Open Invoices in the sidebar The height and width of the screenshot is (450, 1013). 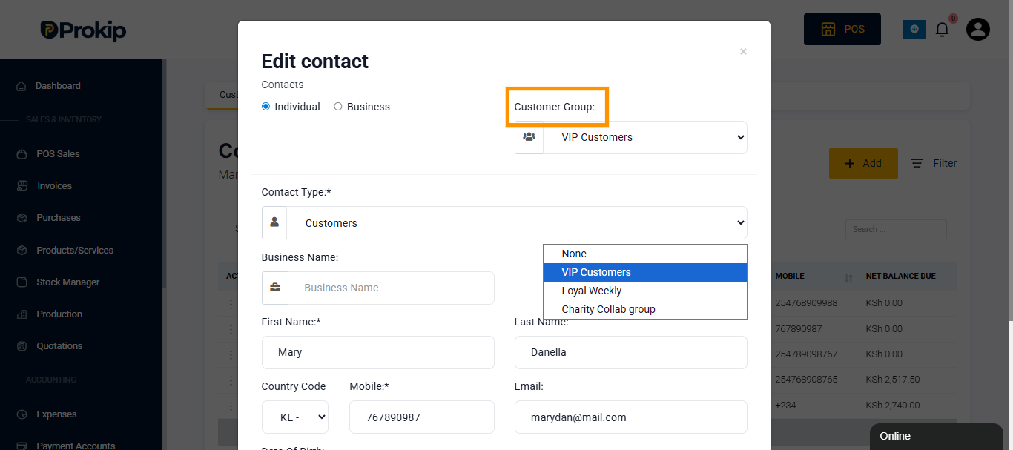54,186
